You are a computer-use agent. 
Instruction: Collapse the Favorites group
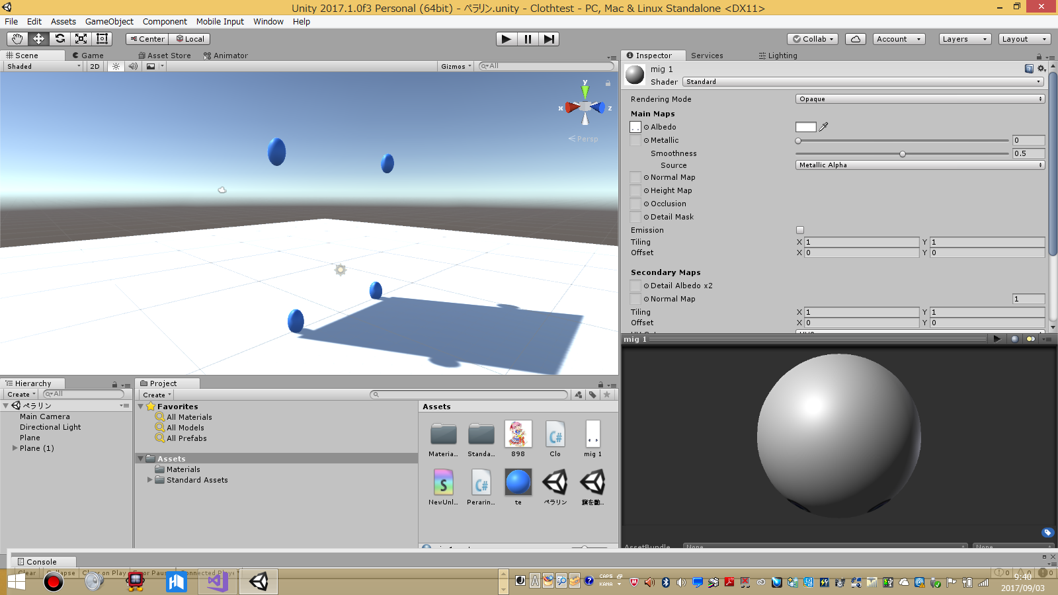point(141,407)
